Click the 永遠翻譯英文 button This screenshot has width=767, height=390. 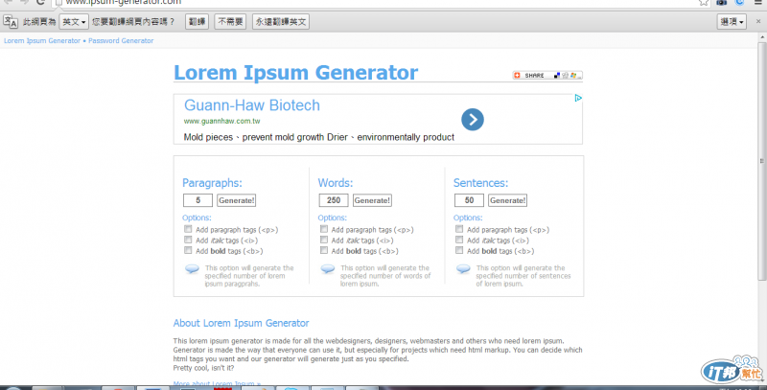click(281, 21)
